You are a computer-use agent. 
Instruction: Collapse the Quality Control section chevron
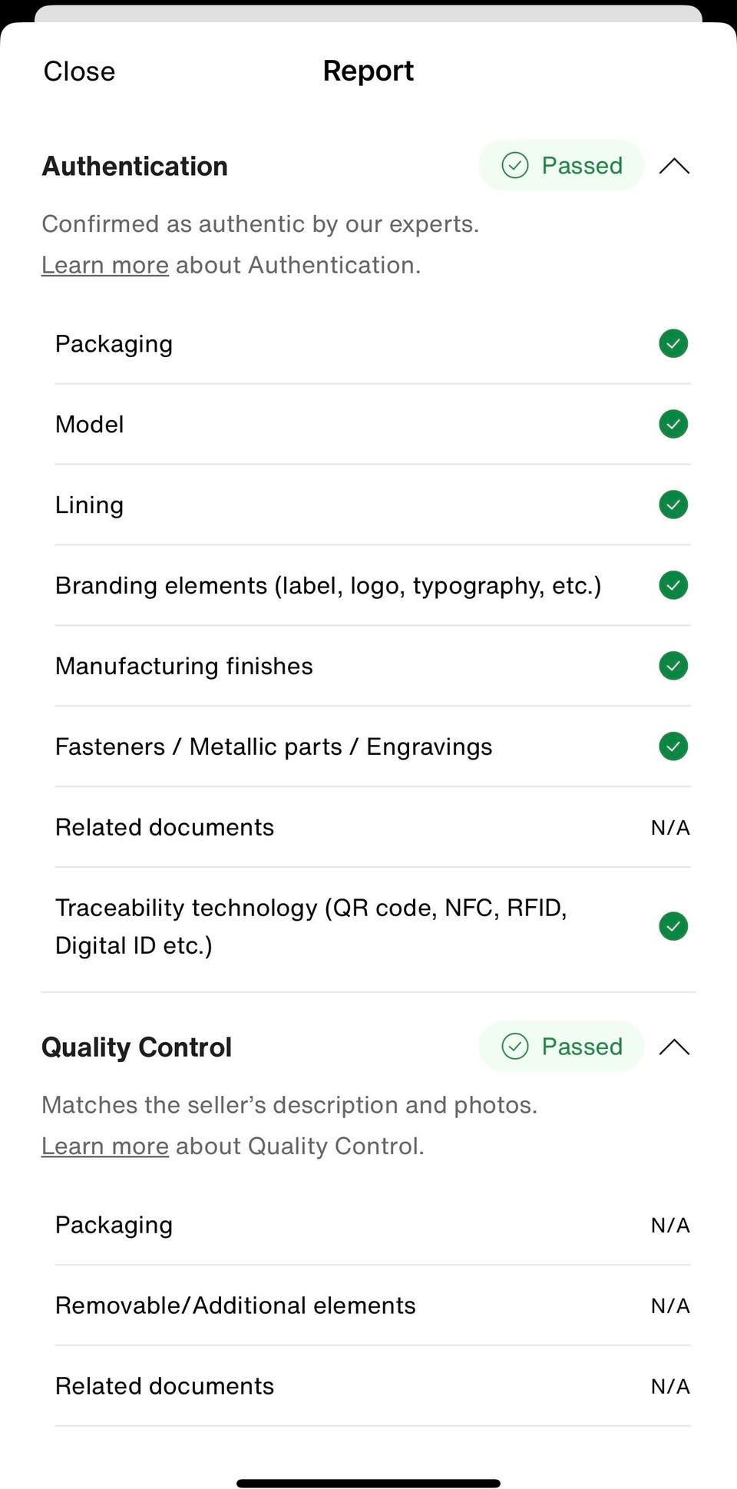(674, 1047)
